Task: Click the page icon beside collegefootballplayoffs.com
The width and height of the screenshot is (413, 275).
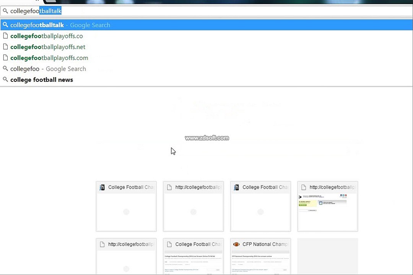Action: [5, 57]
